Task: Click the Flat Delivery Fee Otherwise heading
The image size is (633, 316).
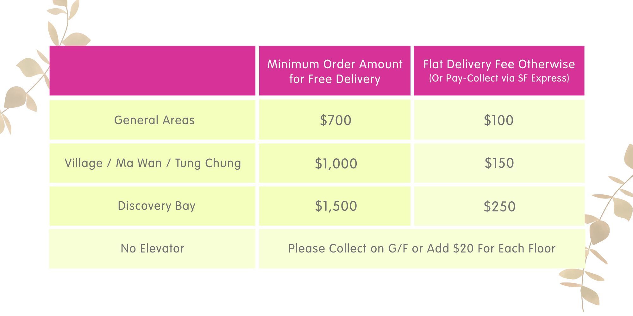Action: pyautogui.click(x=499, y=64)
